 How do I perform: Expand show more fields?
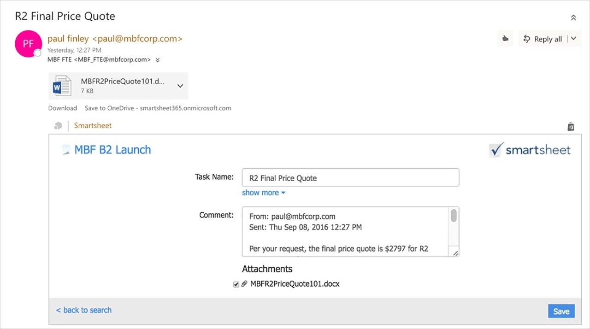point(263,193)
